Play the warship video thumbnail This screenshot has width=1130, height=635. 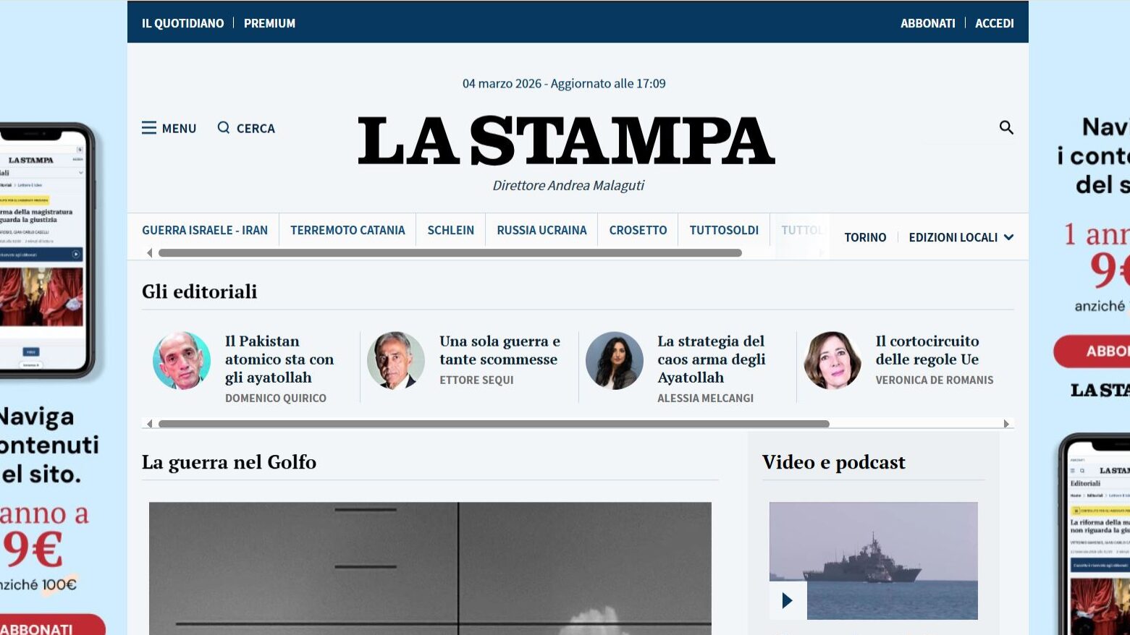click(788, 600)
